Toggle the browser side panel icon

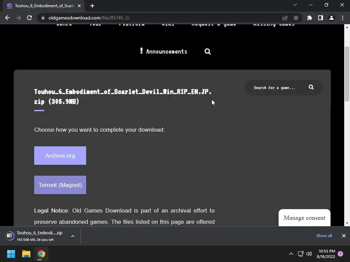click(x=320, y=18)
